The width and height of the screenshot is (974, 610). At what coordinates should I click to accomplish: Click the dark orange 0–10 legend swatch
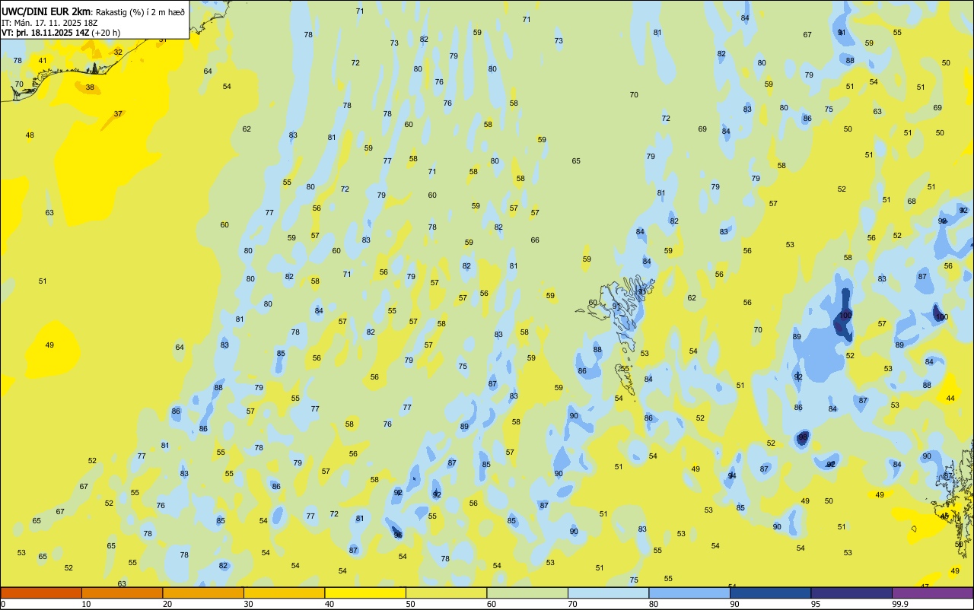pos(41,593)
